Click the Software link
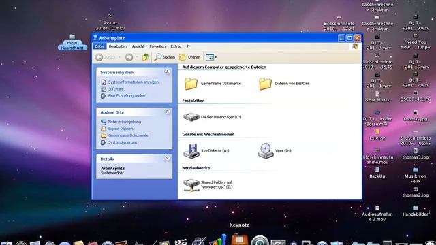The width and height of the screenshot is (436, 245). point(116,89)
